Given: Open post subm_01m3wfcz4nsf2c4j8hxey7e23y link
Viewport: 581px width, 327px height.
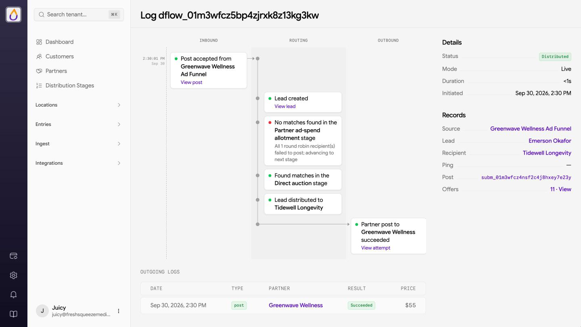Looking at the screenshot, I should 526,177.
